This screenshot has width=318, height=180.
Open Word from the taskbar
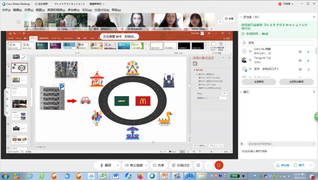click(x=115, y=176)
